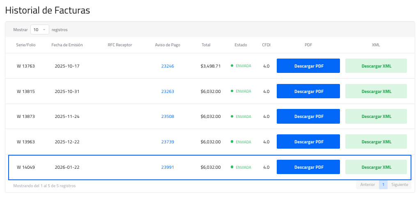Open payment notice 23508
Viewport: 418px width, 197px height.
coord(168,117)
